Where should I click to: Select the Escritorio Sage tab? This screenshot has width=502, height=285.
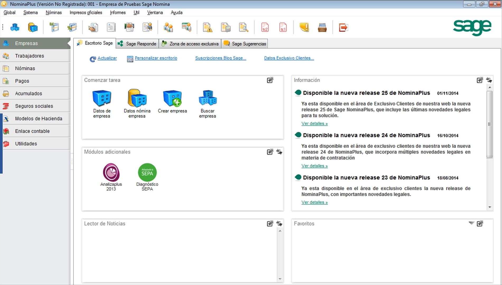(x=95, y=43)
